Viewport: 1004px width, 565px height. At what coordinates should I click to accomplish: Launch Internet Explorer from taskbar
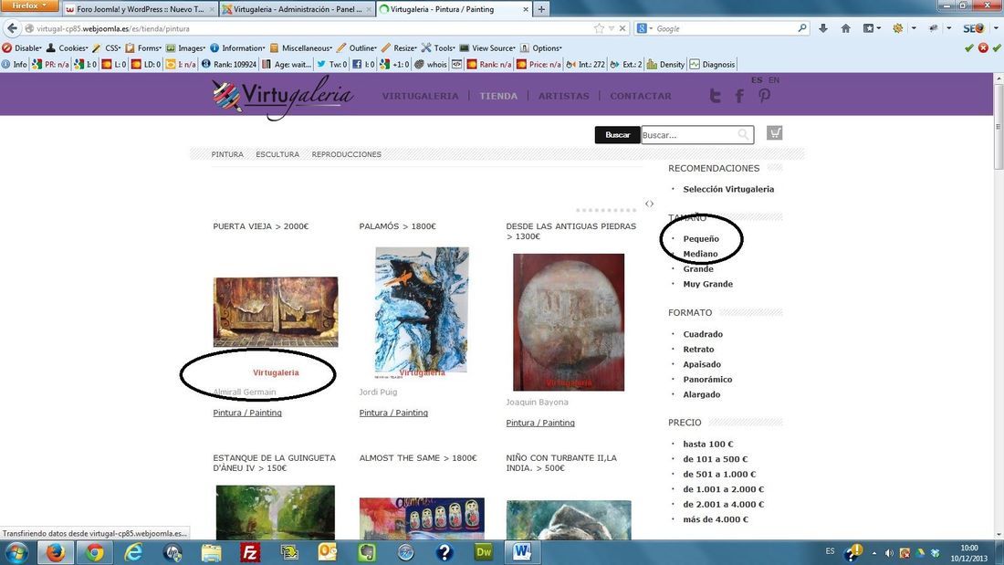pos(133,552)
